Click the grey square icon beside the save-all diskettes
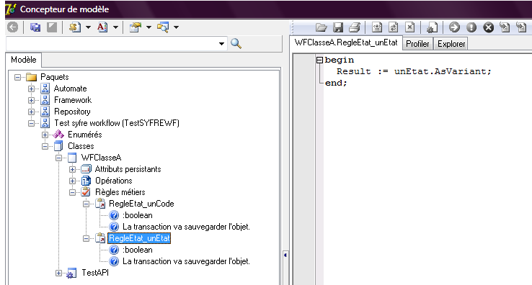 [52, 27]
